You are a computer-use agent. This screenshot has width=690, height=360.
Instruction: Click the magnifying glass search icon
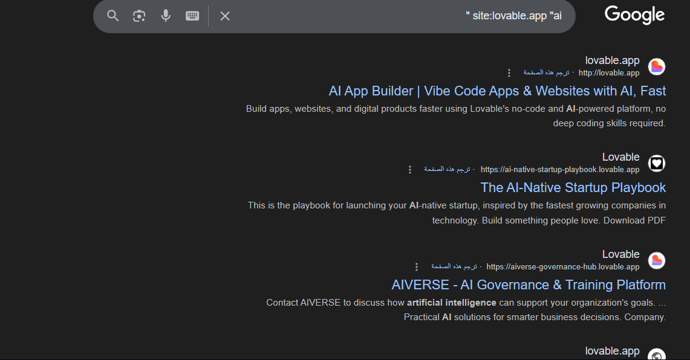point(113,16)
